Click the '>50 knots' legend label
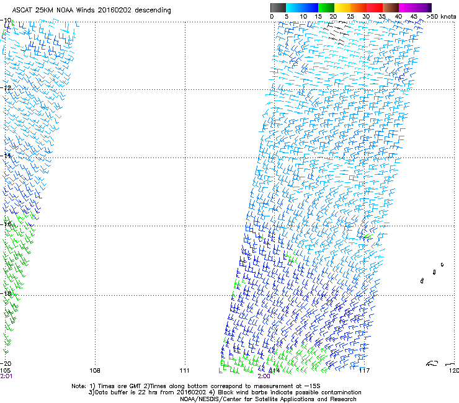Image resolution: width=459 pixels, height=403 pixels. 441,17
